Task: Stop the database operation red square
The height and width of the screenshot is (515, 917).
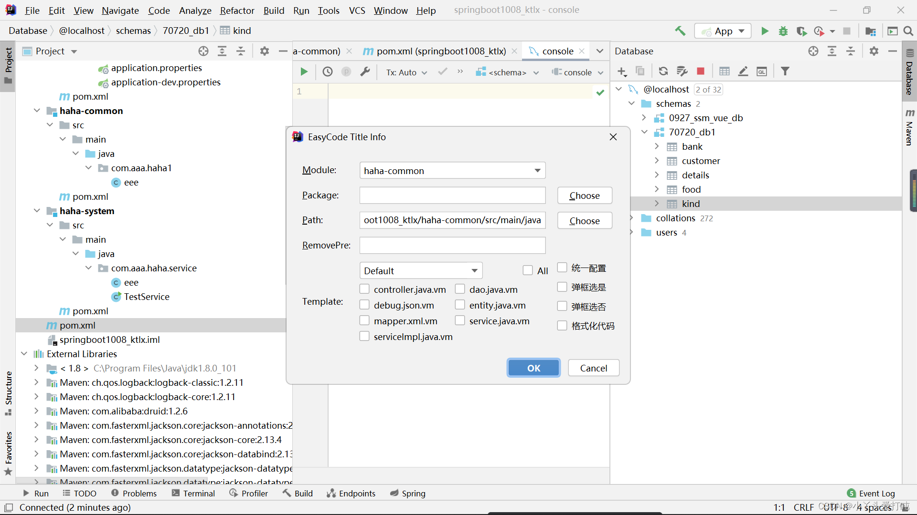Action: tap(701, 72)
